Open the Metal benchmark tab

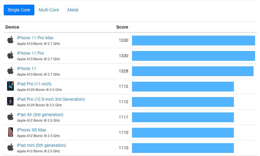[x=73, y=10]
